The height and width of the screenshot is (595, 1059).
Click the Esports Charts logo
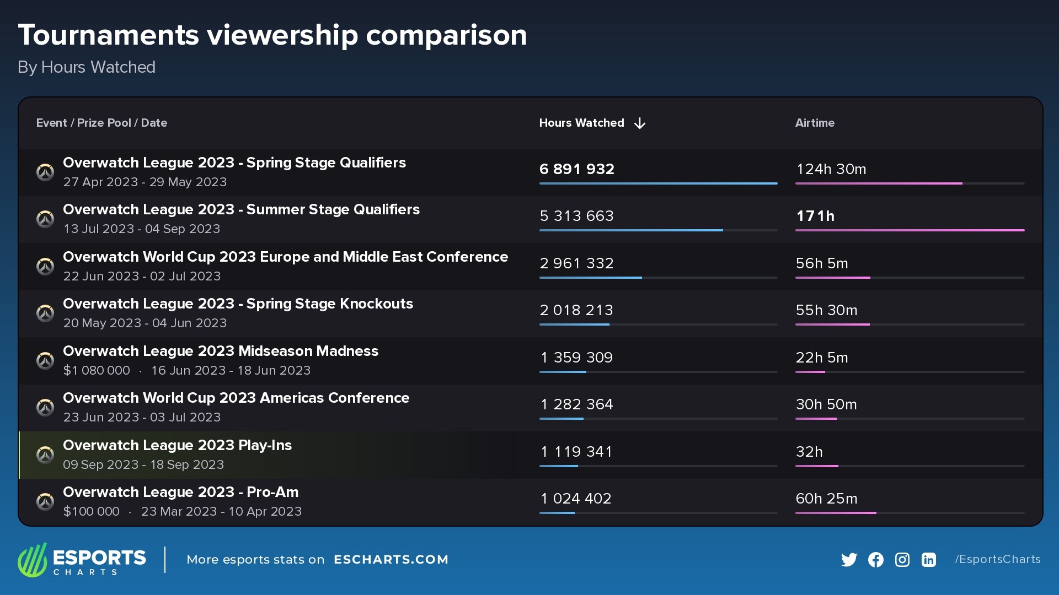pyautogui.click(x=82, y=560)
